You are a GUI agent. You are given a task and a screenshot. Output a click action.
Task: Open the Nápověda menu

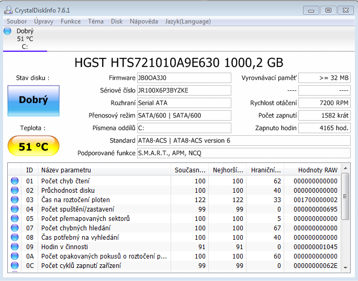(144, 21)
